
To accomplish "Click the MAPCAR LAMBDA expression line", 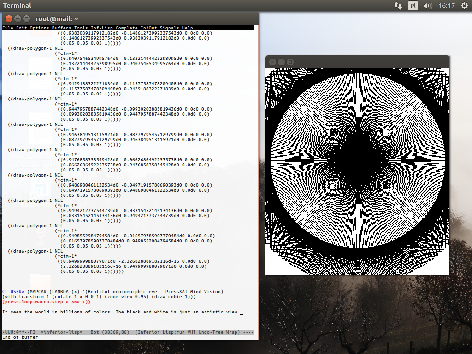I will click(x=125, y=292).
